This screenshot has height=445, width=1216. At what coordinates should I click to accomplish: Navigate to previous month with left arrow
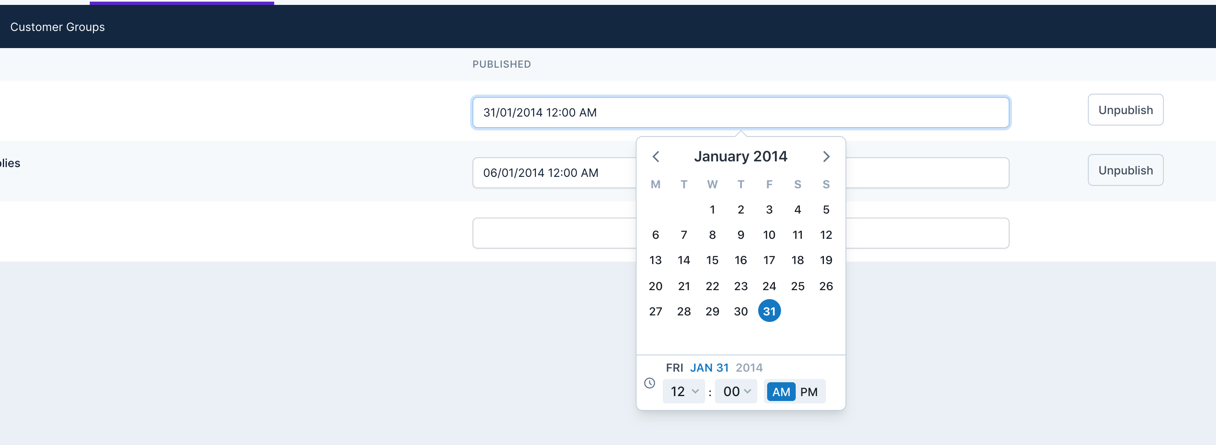(x=656, y=156)
